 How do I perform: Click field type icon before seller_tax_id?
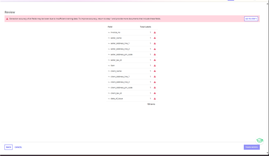point(109,60)
